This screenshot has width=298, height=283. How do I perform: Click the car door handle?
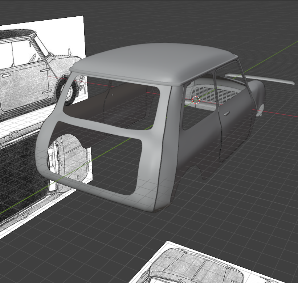226,114
